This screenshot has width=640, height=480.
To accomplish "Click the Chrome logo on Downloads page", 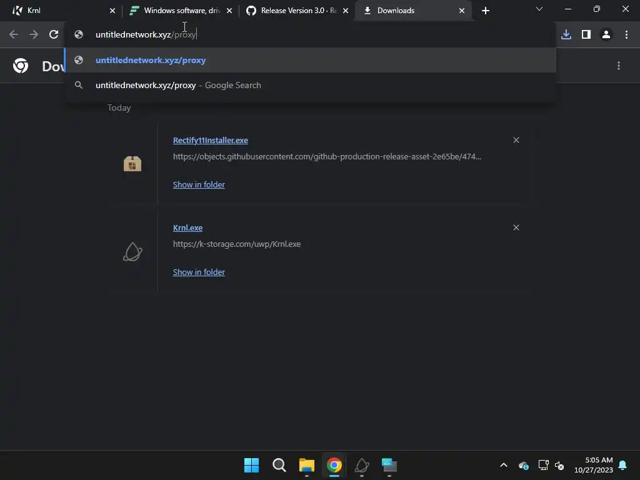I will [x=21, y=66].
